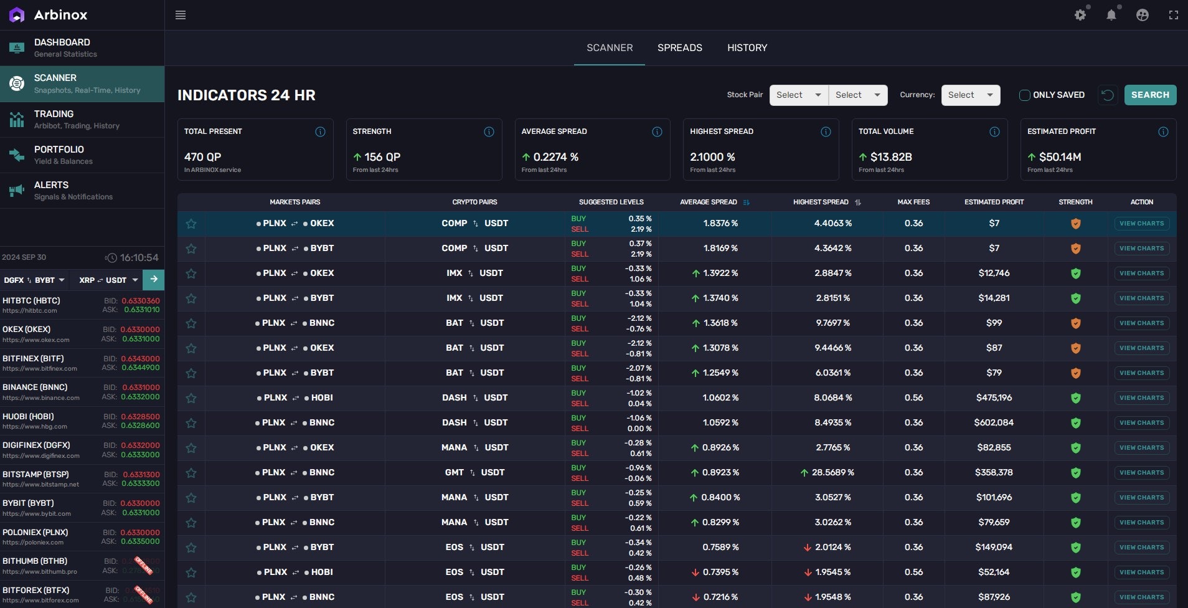Open the XRP USDT crypto pair dropdown
This screenshot has width=1188, height=608.
[x=108, y=280]
